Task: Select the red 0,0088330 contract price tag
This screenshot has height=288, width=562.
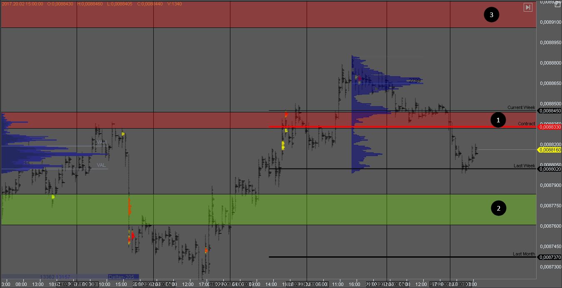Action: click(x=549, y=127)
